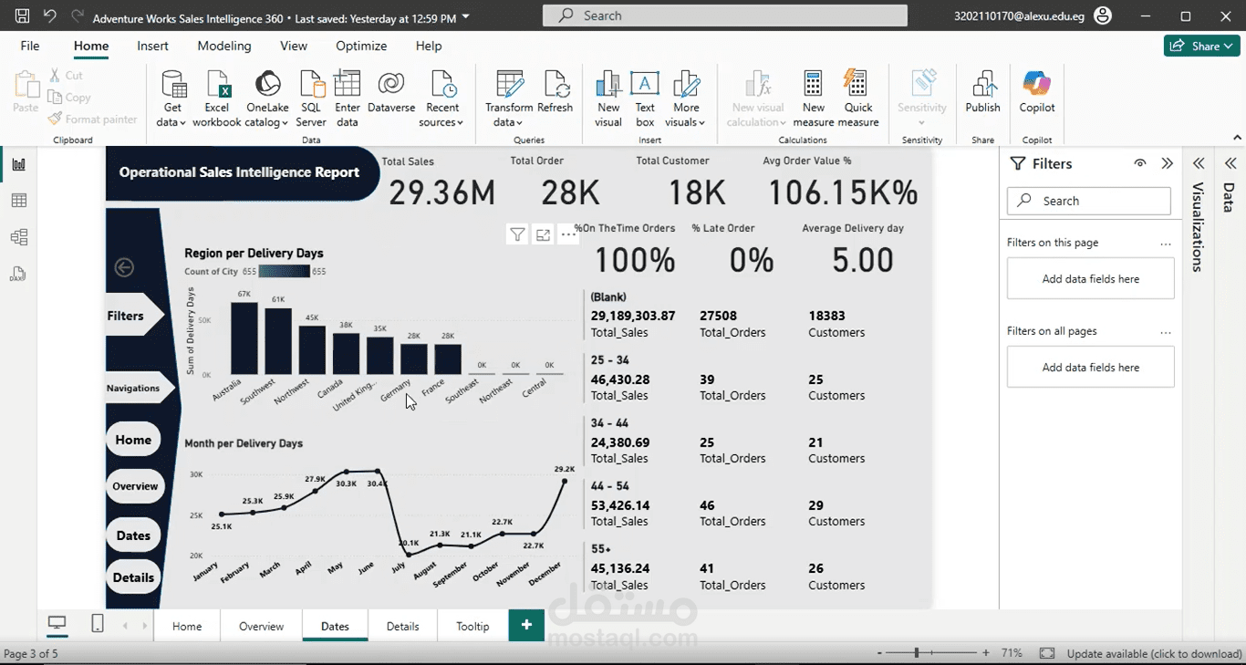
Task: Open Filters on all pages options
Action: (1166, 332)
